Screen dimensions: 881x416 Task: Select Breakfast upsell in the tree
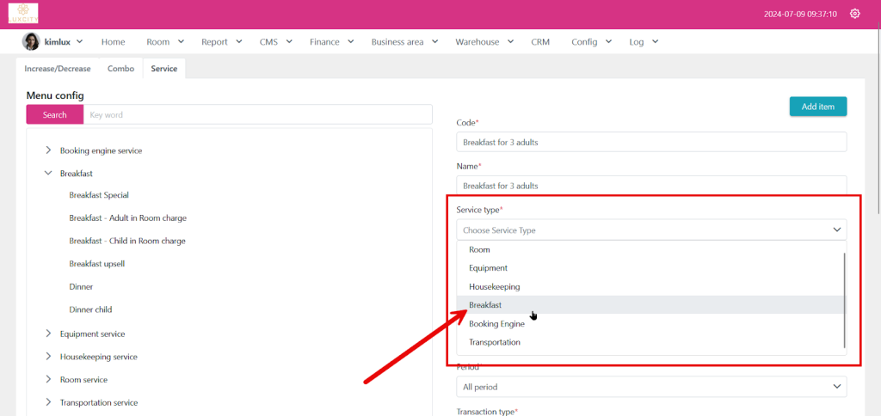tap(97, 264)
